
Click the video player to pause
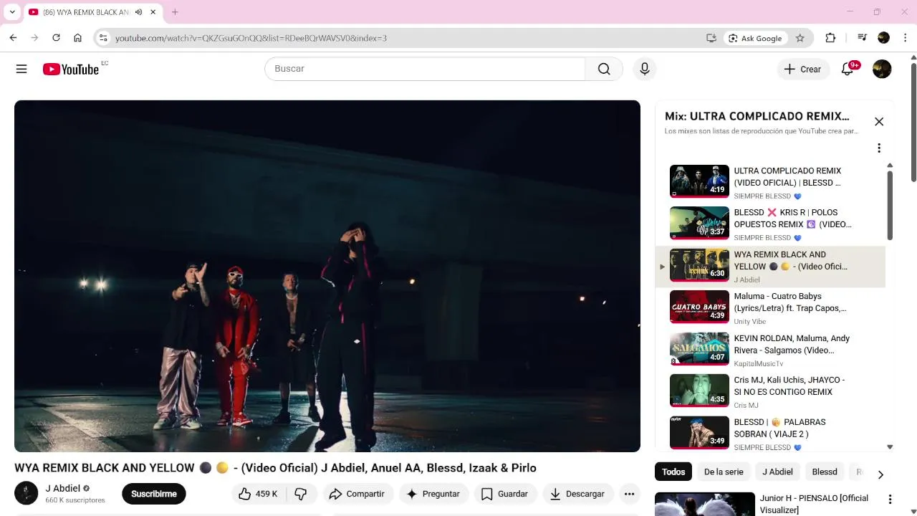click(x=327, y=276)
